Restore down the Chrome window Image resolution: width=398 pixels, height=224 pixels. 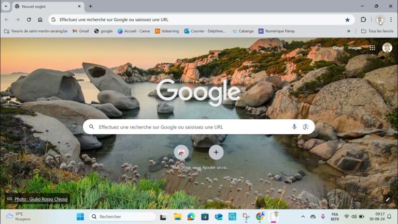point(376,6)
